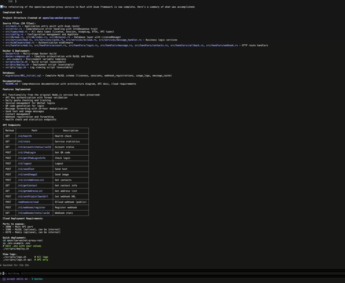The height and width of the screenshot is (283, 345).
Task: Click the /v1/getIPadLoginInfo endpoint path
Action: (31, 158)
